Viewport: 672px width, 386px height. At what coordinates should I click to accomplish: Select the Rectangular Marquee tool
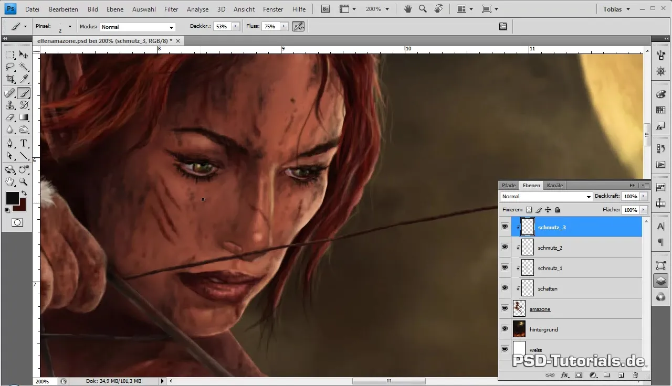(10, 55)
